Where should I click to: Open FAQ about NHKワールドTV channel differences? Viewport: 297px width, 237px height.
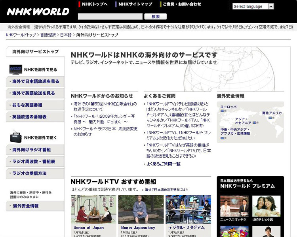pyautogui.click(x=178, y=115)
